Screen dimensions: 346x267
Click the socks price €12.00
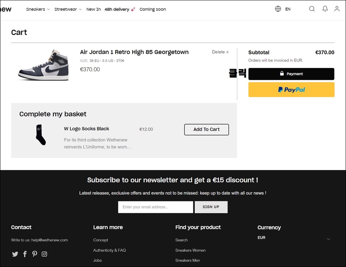tap(146, 129)
